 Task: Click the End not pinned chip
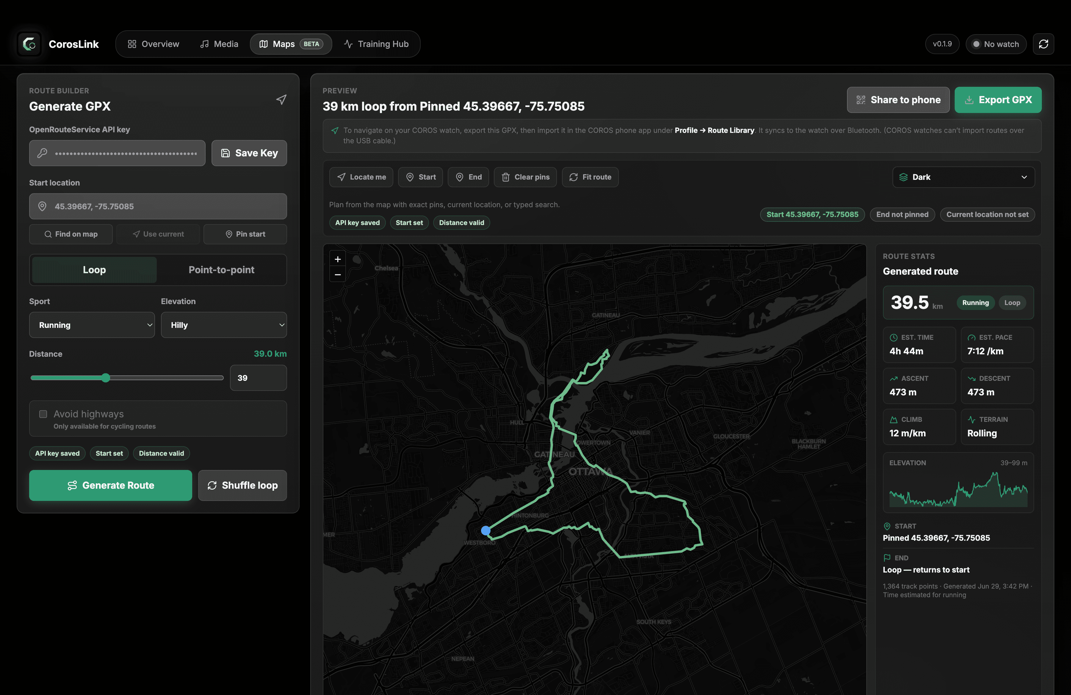tap(902, 214)
